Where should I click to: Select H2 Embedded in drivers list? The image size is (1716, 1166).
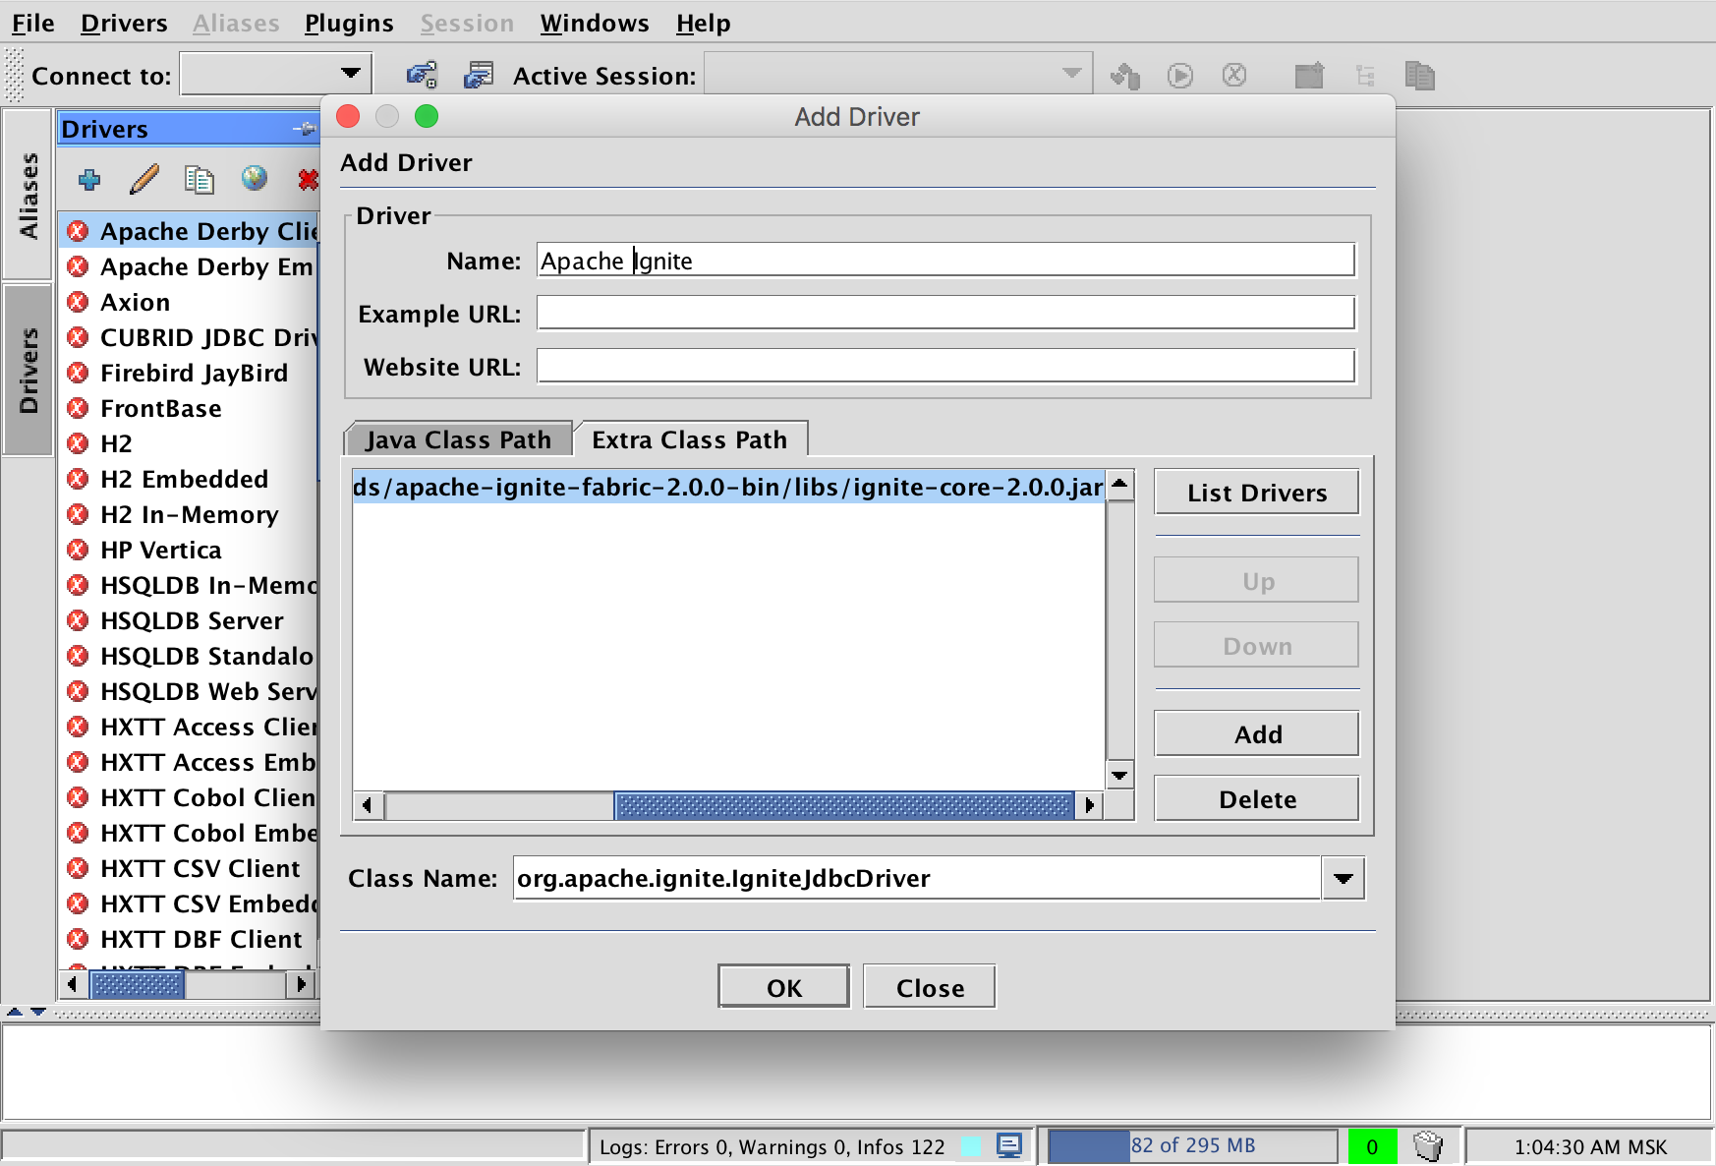click(189, 479)
